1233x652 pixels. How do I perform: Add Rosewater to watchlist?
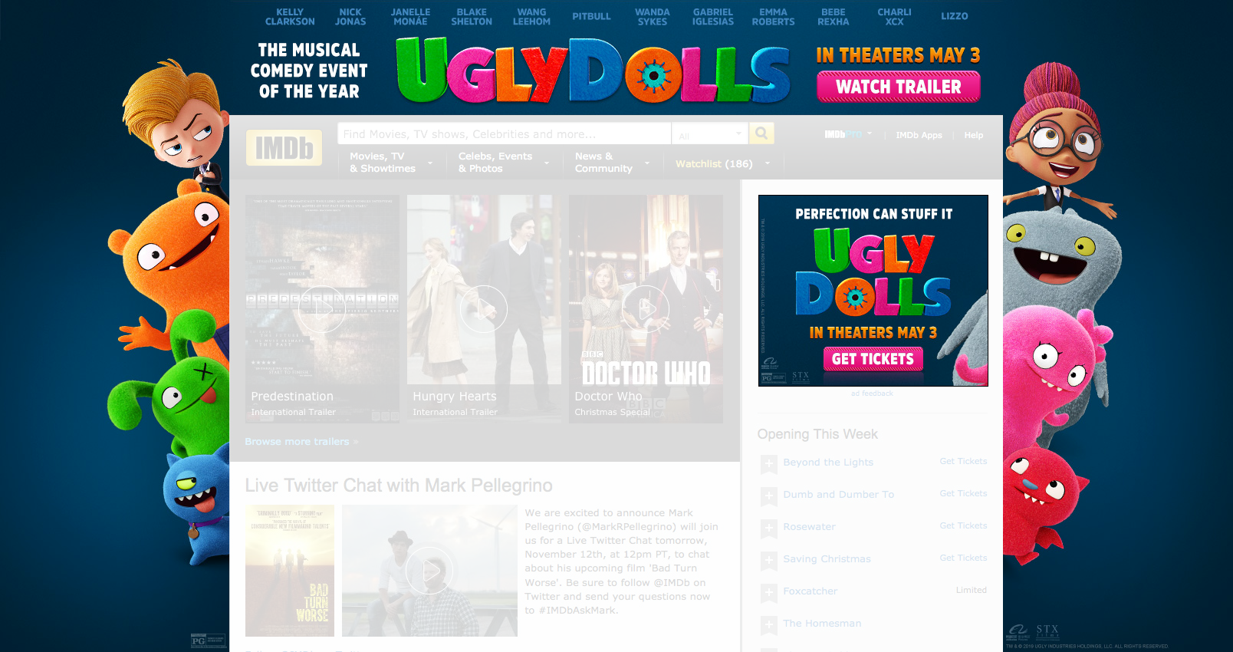[x=768, y=528]
